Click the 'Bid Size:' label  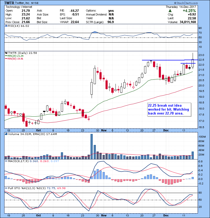[x=42, y=22]
